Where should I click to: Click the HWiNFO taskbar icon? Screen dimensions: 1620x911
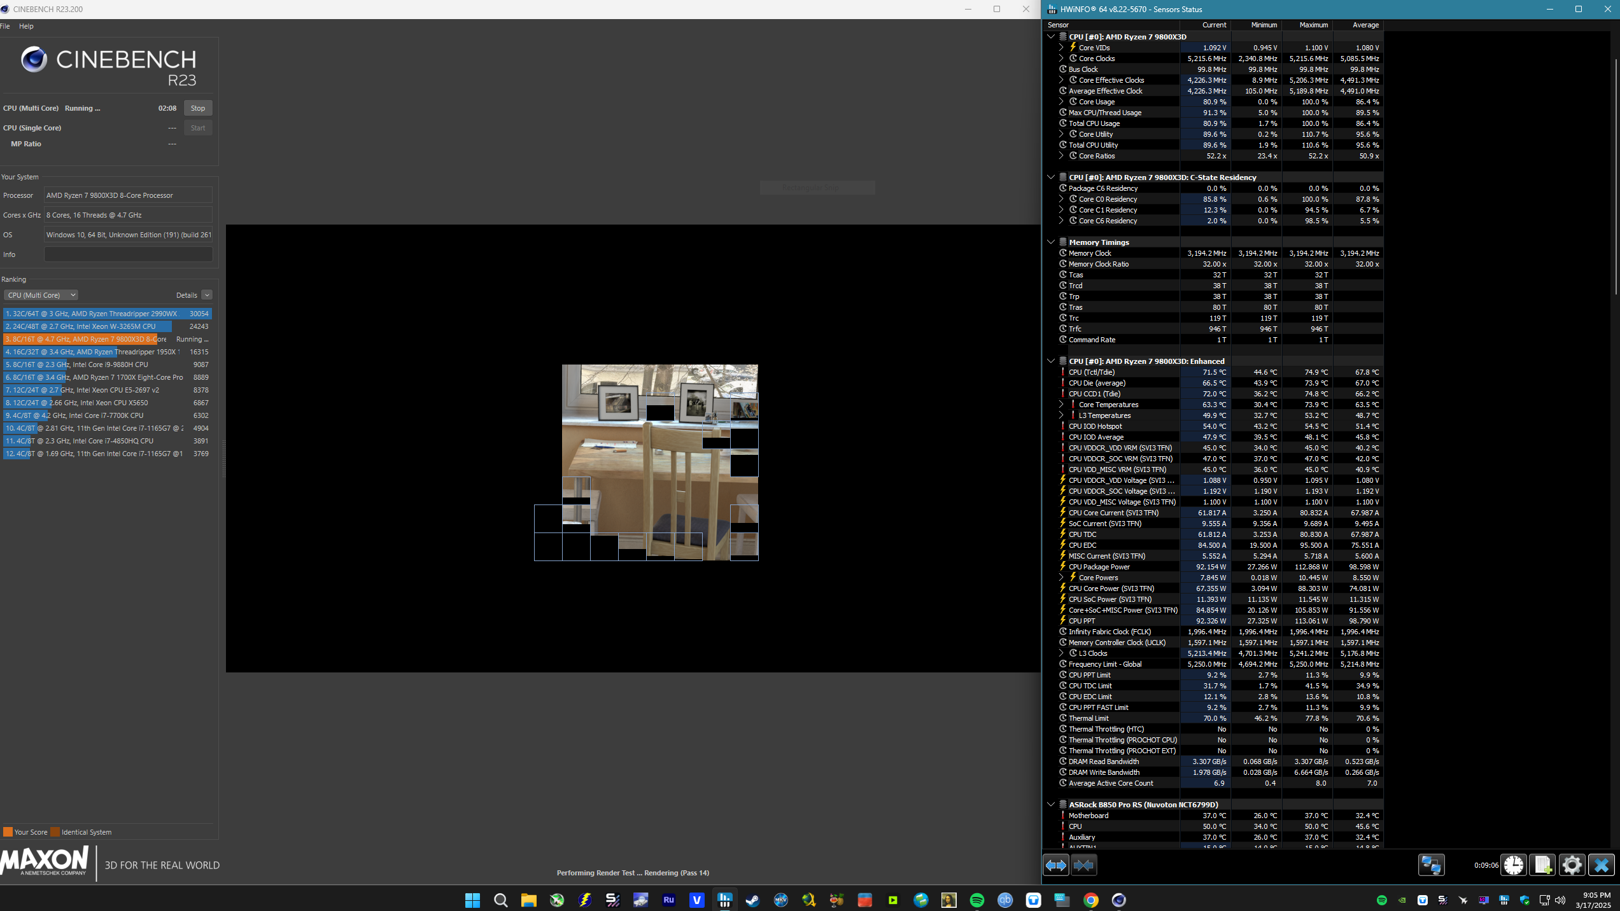click(724, 900)
